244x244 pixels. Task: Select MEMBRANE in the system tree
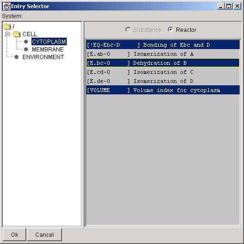tap(48, 50)
